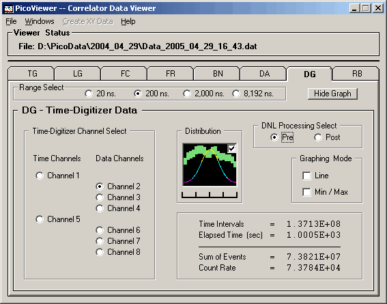Screen dimensions: 387x304
Task: Click the data file path text
Action: coord(138,46)
